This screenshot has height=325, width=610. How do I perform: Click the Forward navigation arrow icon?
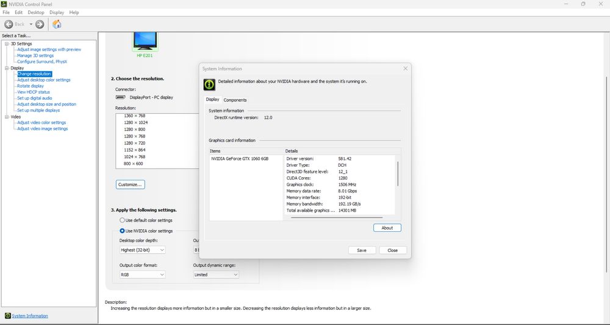pos(40,24)
